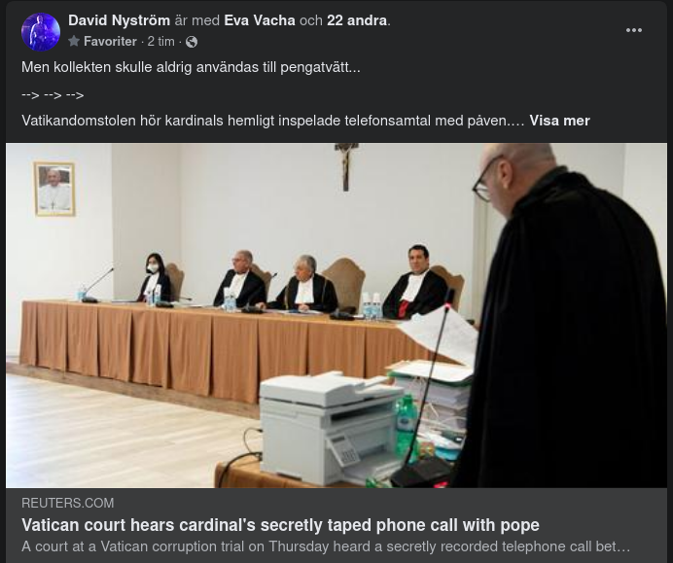
Task: Expand the post with Visa mer
Action: click(559, 121)
